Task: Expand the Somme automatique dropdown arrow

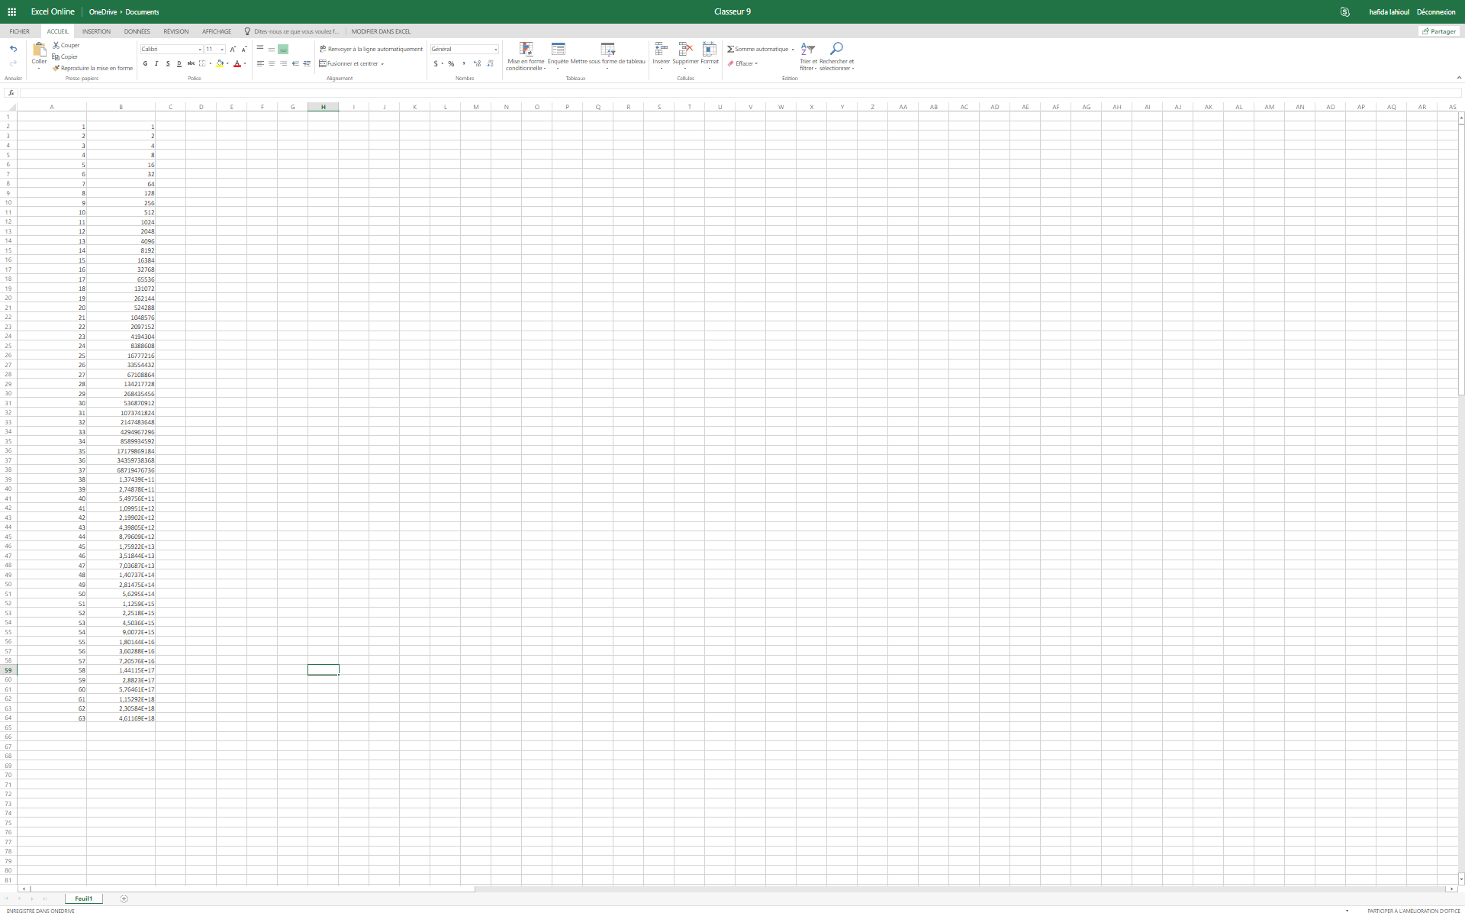Action: (x=793, y=49)
